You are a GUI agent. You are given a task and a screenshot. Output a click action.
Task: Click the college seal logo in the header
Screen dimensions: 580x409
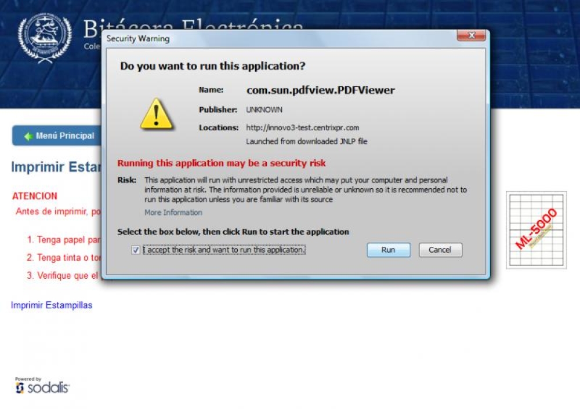(45, 37)
